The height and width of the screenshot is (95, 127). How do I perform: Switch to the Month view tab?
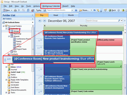tap(71, 15)
